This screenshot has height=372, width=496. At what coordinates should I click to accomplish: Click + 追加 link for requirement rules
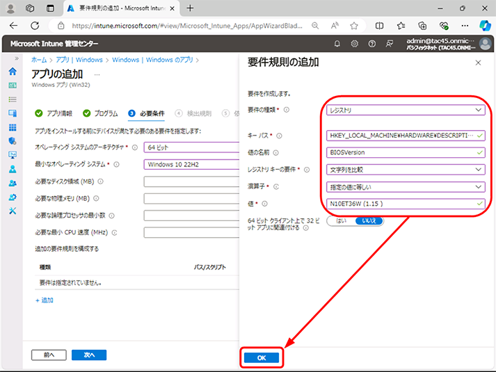pyautogui.click(x=45, y=300)
